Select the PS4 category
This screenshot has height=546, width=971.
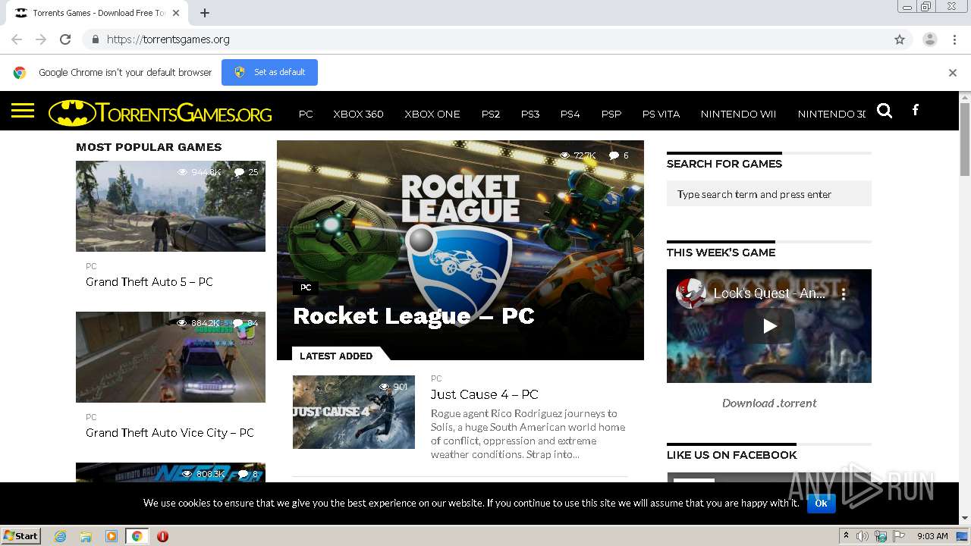coord(570,114)
